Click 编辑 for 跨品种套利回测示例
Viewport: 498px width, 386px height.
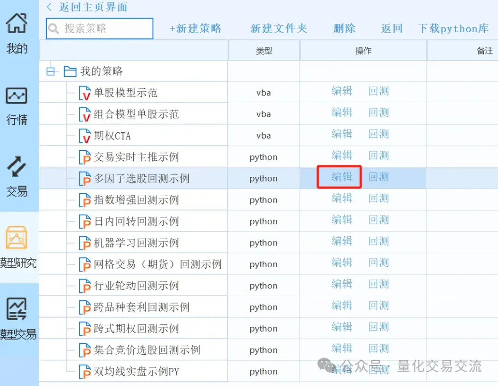tap(342, 305)
